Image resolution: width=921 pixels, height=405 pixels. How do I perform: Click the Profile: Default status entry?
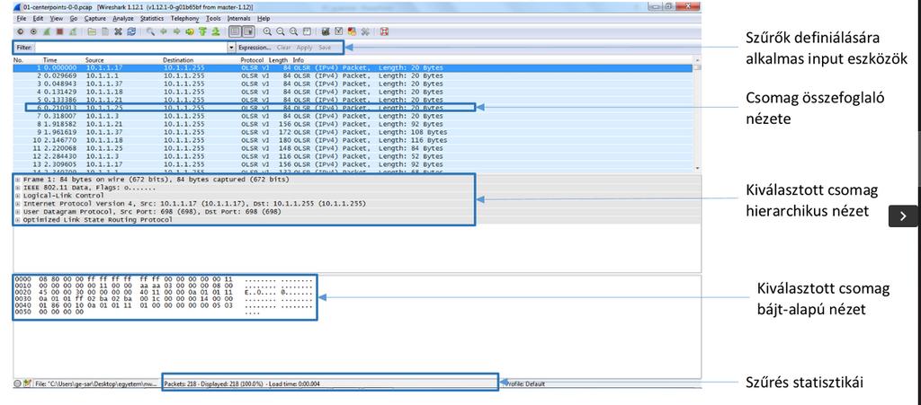pyautogui.click(x=524, y=384)
